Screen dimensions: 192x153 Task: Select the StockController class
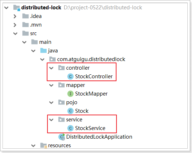tap(94, 76)
